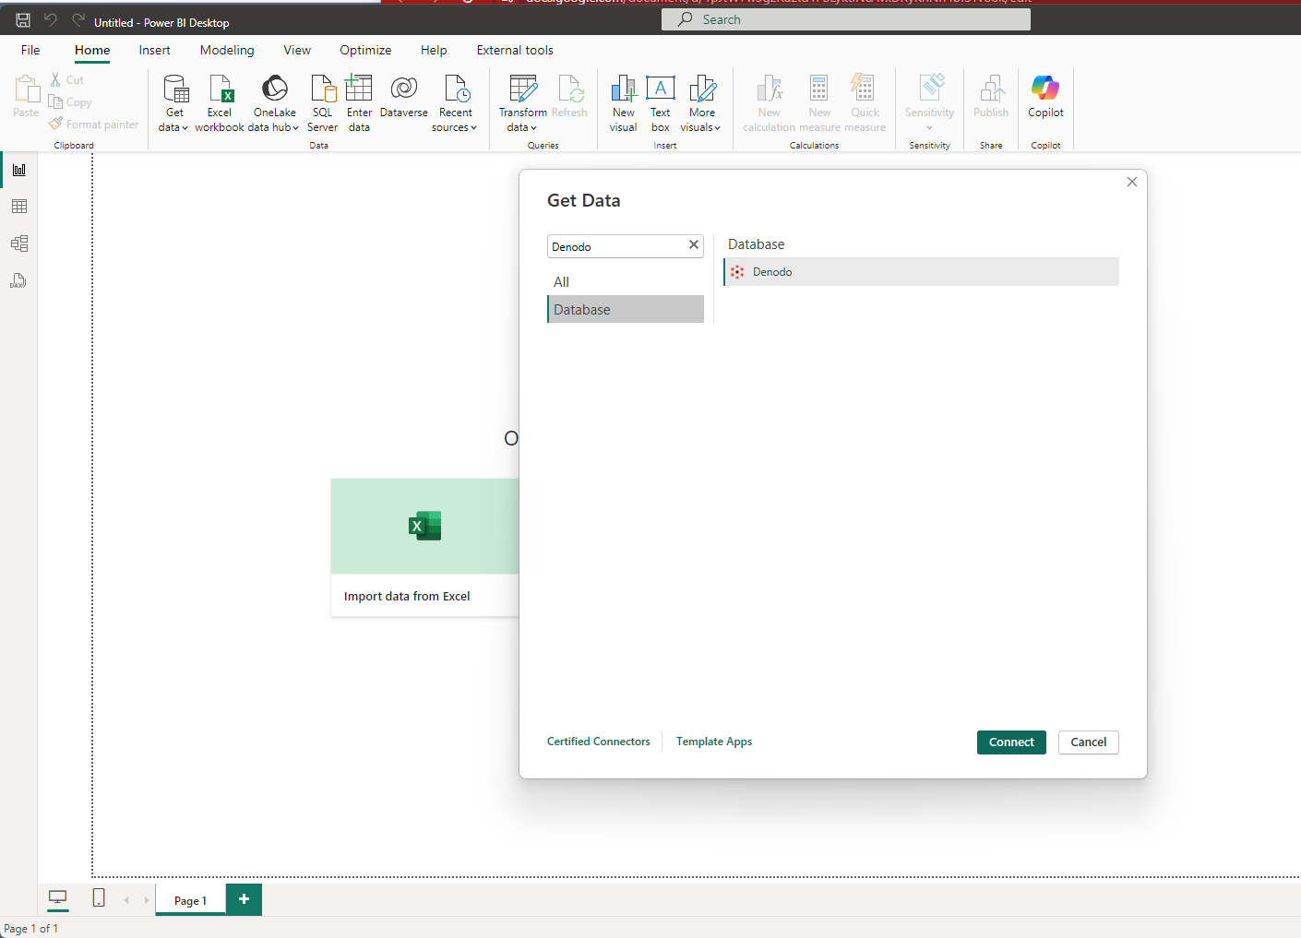Viewport: 1301px width, 938px height.
Task: Click the Paste icon
Action: click(x=27, y=96)
